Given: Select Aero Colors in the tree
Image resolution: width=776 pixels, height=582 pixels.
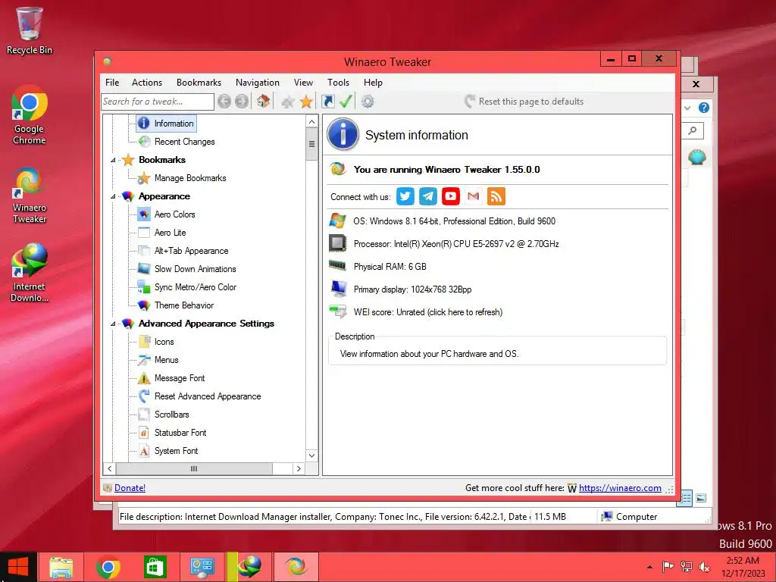Looking at the screenshot, I should point(175,214).
